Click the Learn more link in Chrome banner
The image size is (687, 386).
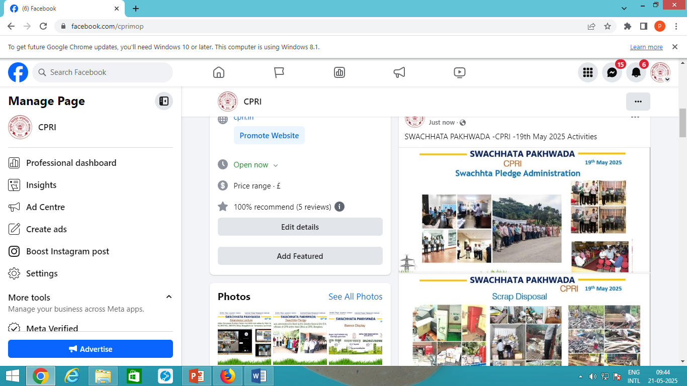[646, 47]
